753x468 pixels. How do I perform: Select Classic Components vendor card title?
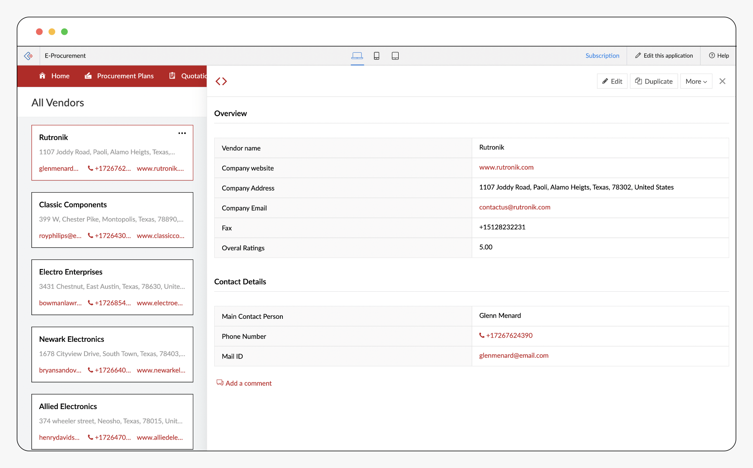[73, 205]
